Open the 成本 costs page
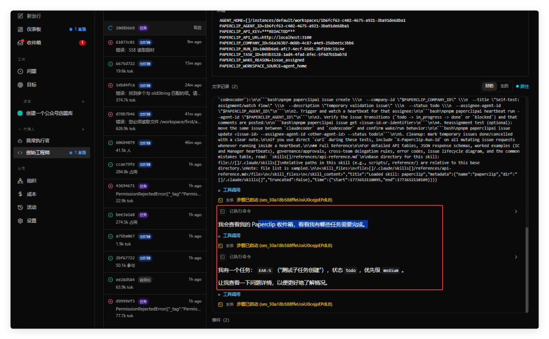 tap(52, 194)
